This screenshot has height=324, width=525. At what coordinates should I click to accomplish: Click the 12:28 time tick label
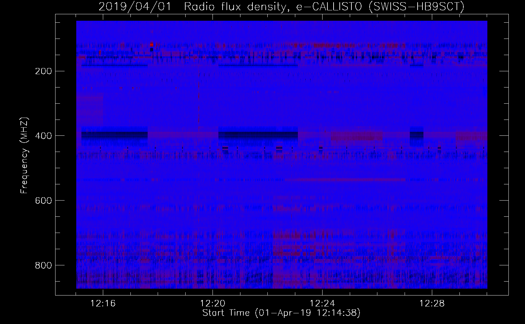pos(432,304)
